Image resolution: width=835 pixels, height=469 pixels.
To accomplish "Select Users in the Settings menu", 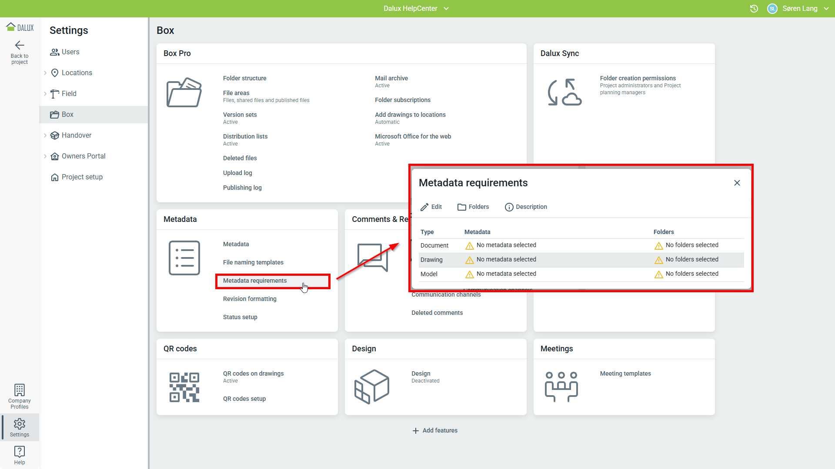I will [70, 52].
